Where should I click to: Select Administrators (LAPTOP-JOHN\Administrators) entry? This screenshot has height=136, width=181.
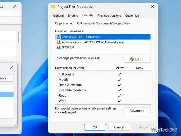tap(103, 42)
